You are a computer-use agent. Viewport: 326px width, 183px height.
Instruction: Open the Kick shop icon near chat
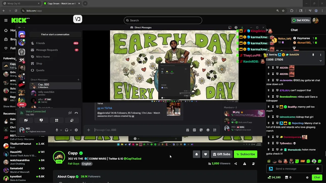(286, 177)
